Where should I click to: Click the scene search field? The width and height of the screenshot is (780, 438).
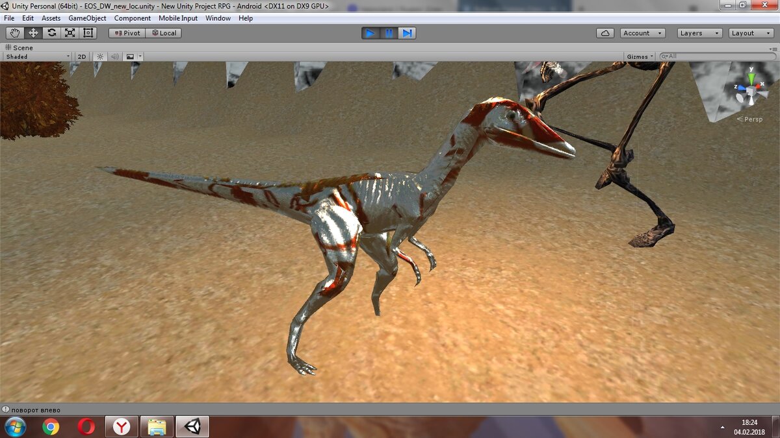(x=717, y=56)
